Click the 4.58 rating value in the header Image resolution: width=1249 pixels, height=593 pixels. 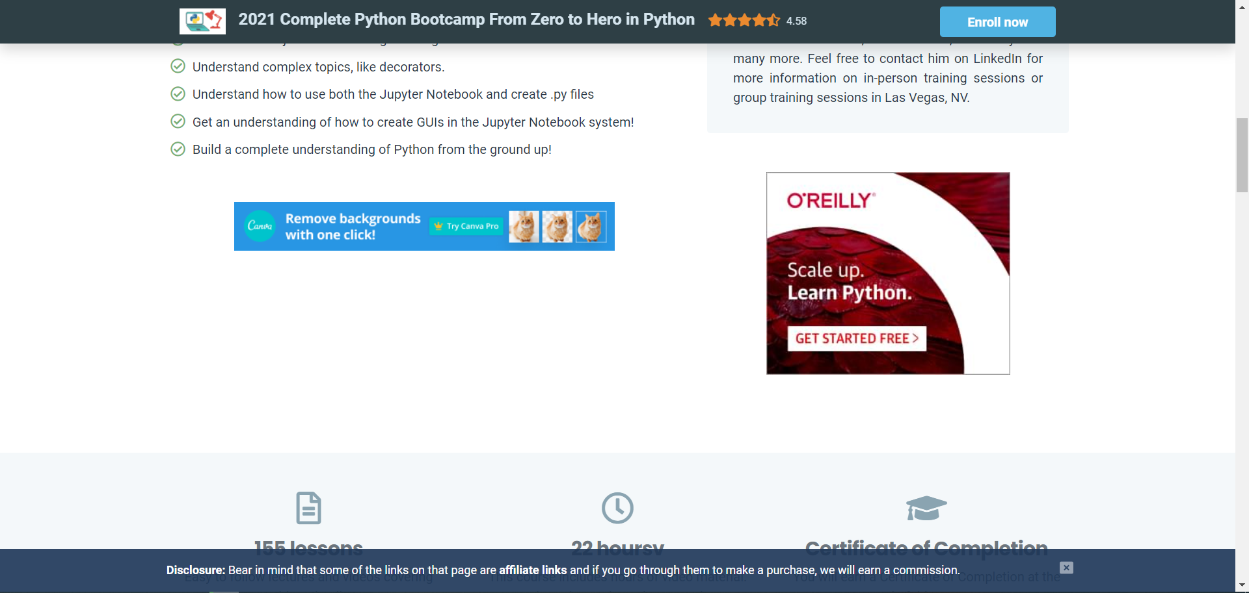point(796,20)
